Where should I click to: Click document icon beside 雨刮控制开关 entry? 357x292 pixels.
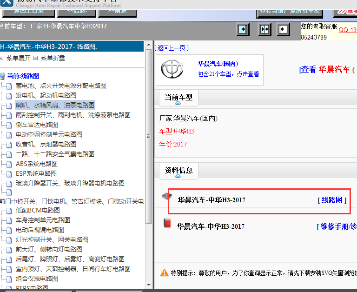click(9, 115)
